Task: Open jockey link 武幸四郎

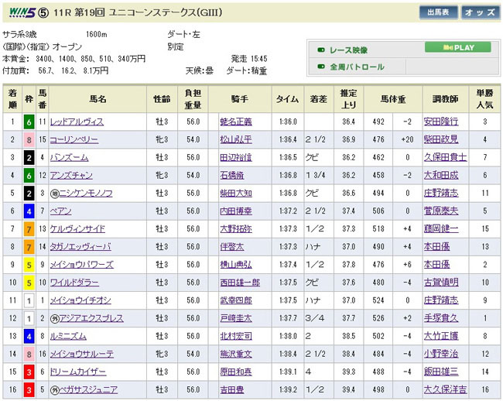Action: click(235, 300)
